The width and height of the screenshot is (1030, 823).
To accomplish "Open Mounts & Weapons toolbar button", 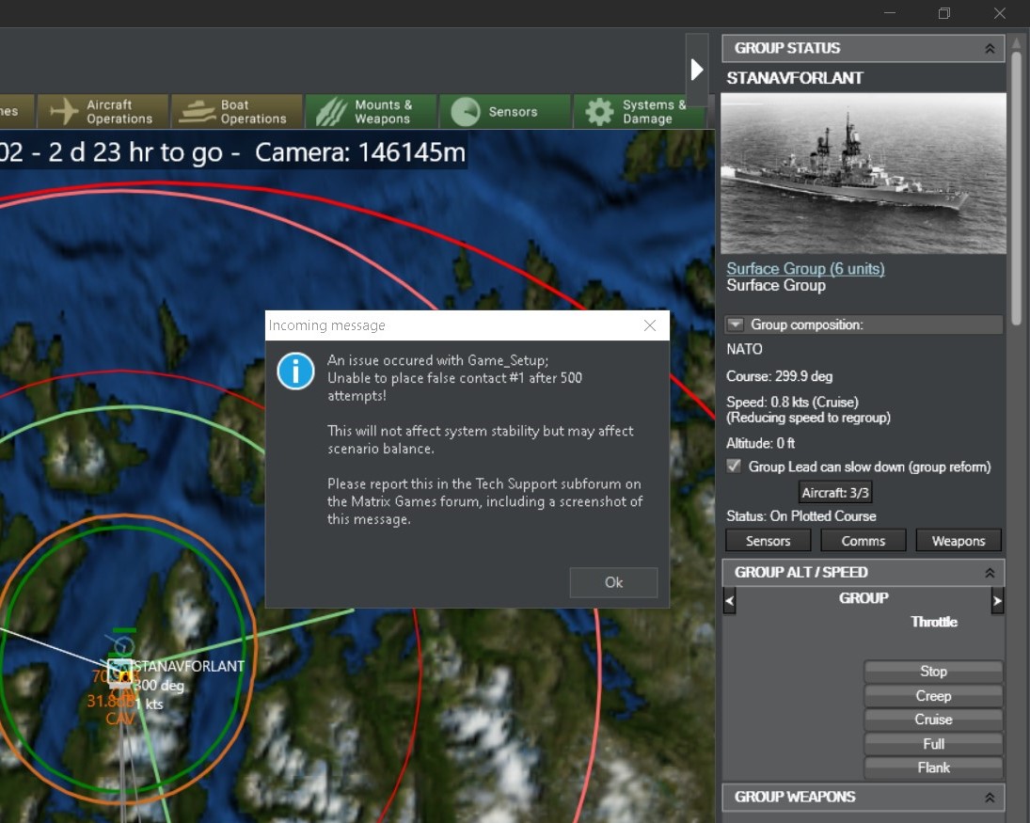I will pos(372,112).
